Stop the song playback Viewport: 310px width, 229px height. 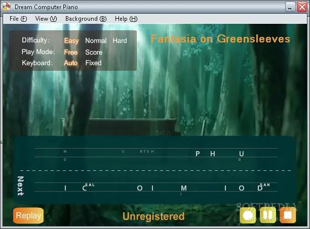pos(288,215)
